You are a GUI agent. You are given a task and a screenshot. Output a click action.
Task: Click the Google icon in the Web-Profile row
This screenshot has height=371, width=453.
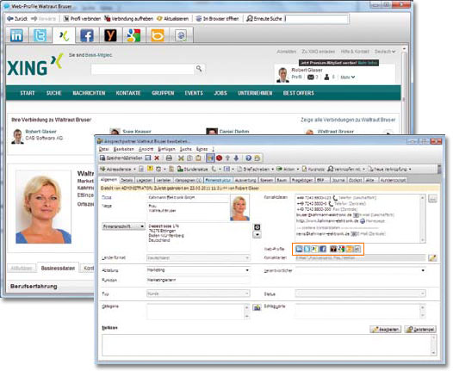click(x=341, y=249)
